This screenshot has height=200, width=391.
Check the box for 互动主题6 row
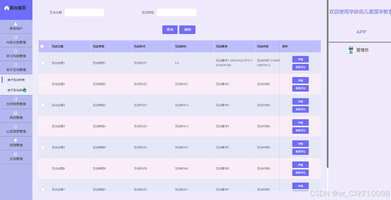[43, 168]
